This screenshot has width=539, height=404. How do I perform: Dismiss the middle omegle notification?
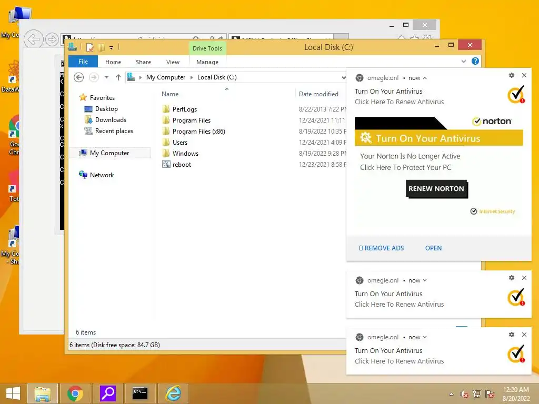[524, 278]
